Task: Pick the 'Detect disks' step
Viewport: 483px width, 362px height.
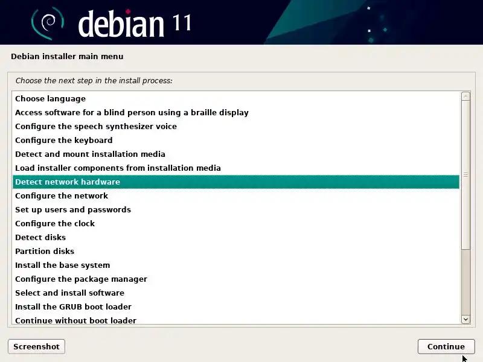Action: [236, 237]
